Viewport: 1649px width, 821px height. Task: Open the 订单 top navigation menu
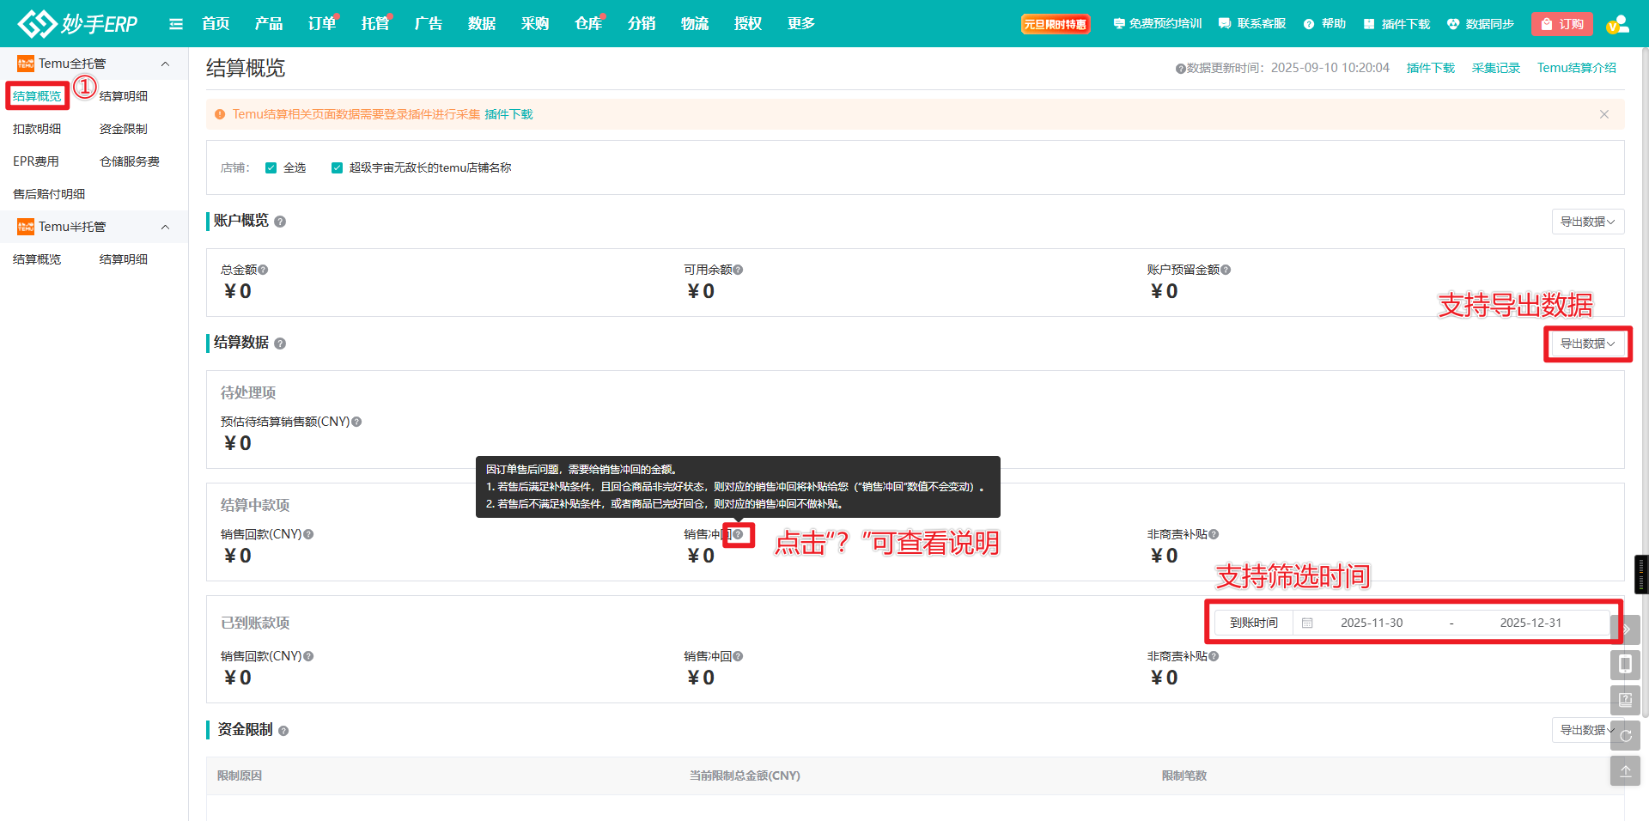[322, 24]
